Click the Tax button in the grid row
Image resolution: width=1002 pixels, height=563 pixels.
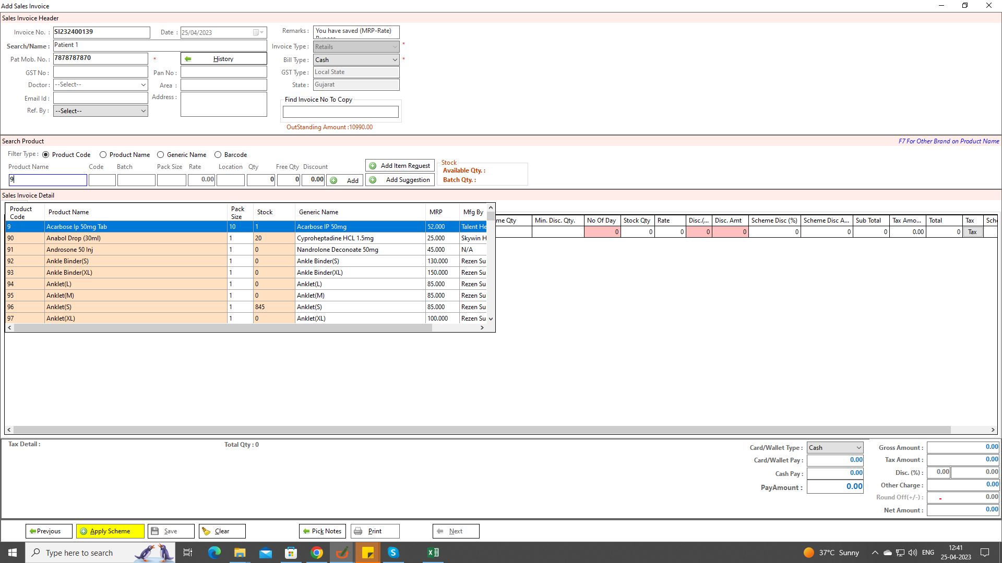coord(972,232)
